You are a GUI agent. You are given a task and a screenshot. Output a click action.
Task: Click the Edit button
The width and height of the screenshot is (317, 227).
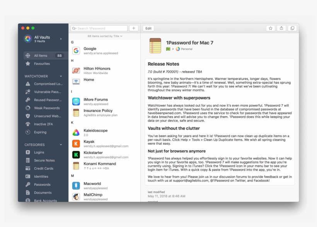148,29
